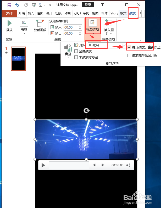The image size is (161, 208).
Task: Open ribbon display options icon
Action: [102, 5]
